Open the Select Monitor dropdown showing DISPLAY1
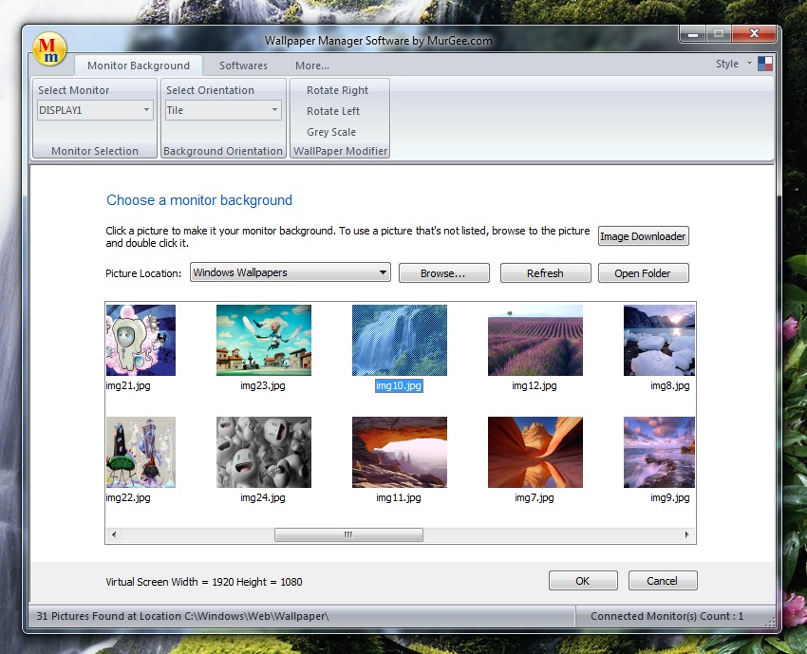This screenshot has height=654, width=807. tap(94, 110)
